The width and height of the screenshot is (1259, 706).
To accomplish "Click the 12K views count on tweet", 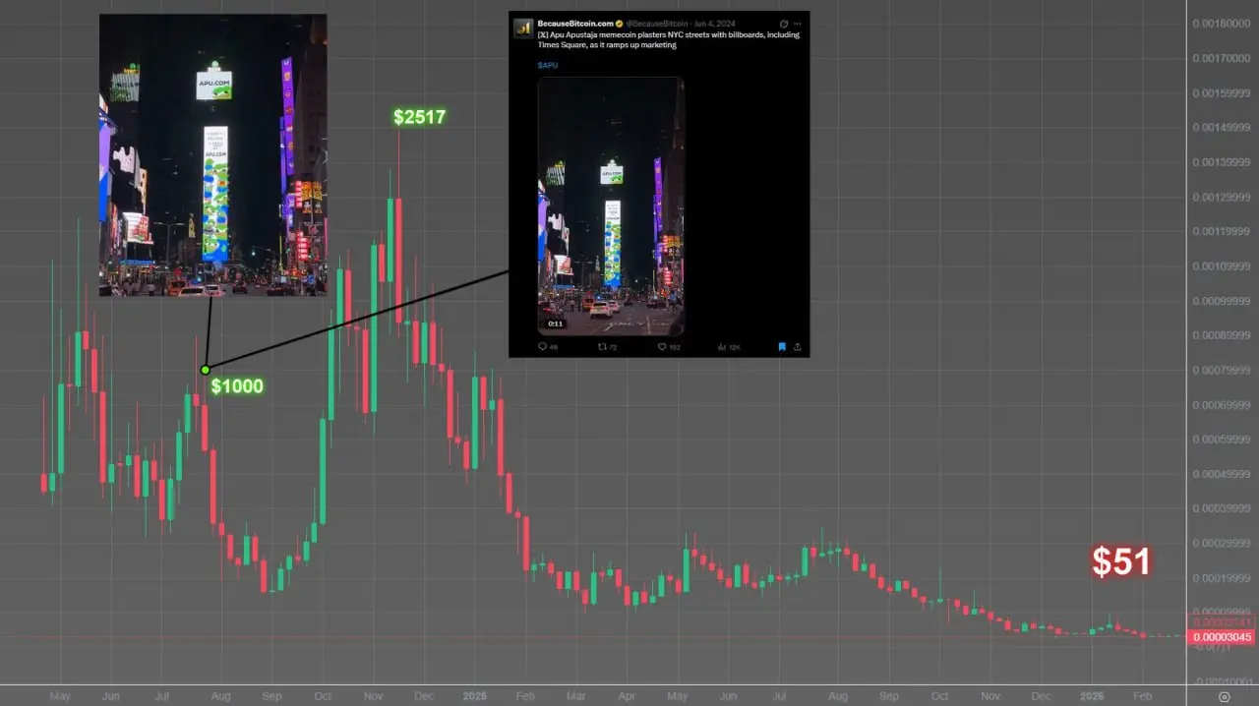I will (734, 346).
